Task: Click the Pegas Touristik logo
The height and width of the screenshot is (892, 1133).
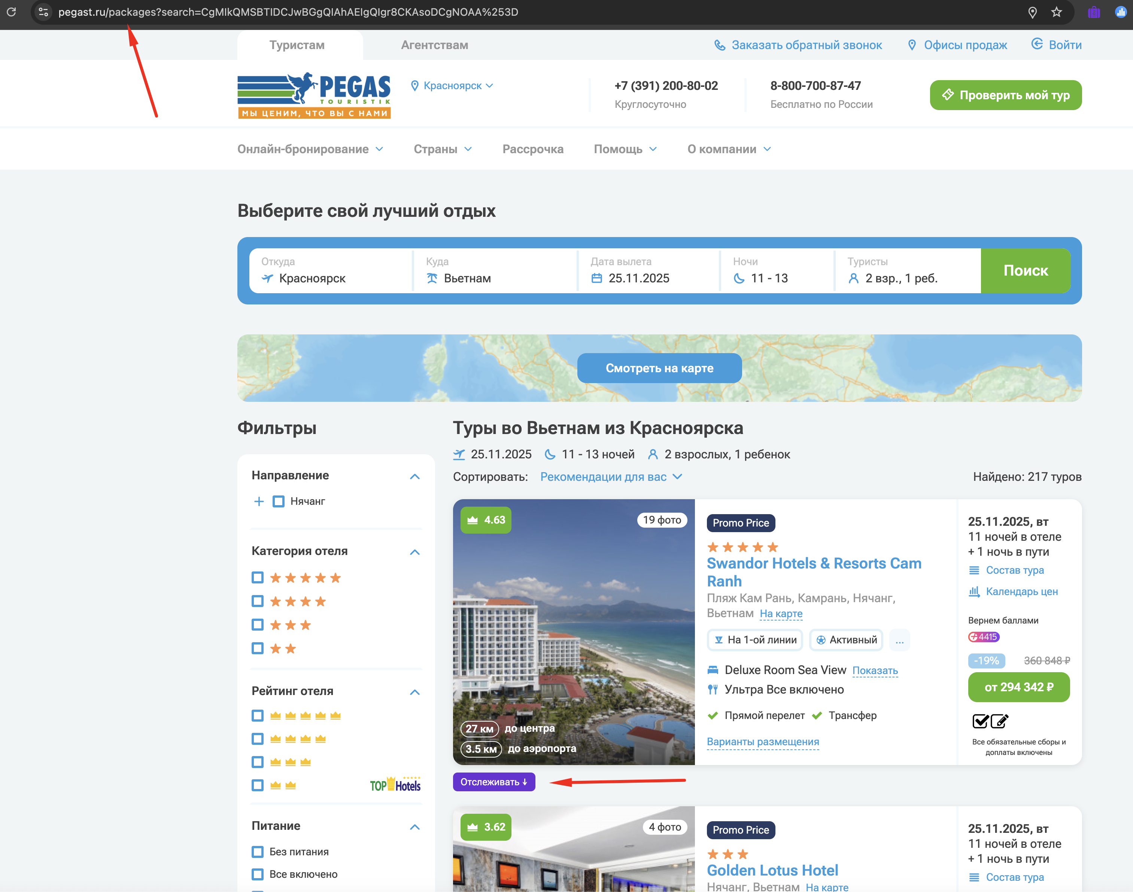Action: (x=314, y=95)
